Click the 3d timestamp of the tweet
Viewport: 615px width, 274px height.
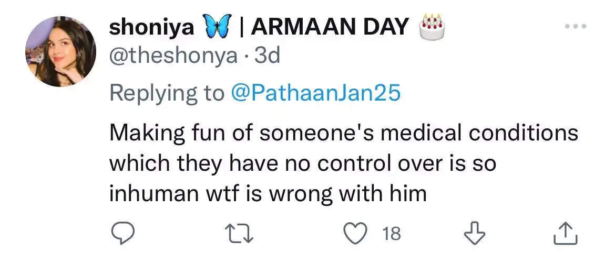point(268,56)
